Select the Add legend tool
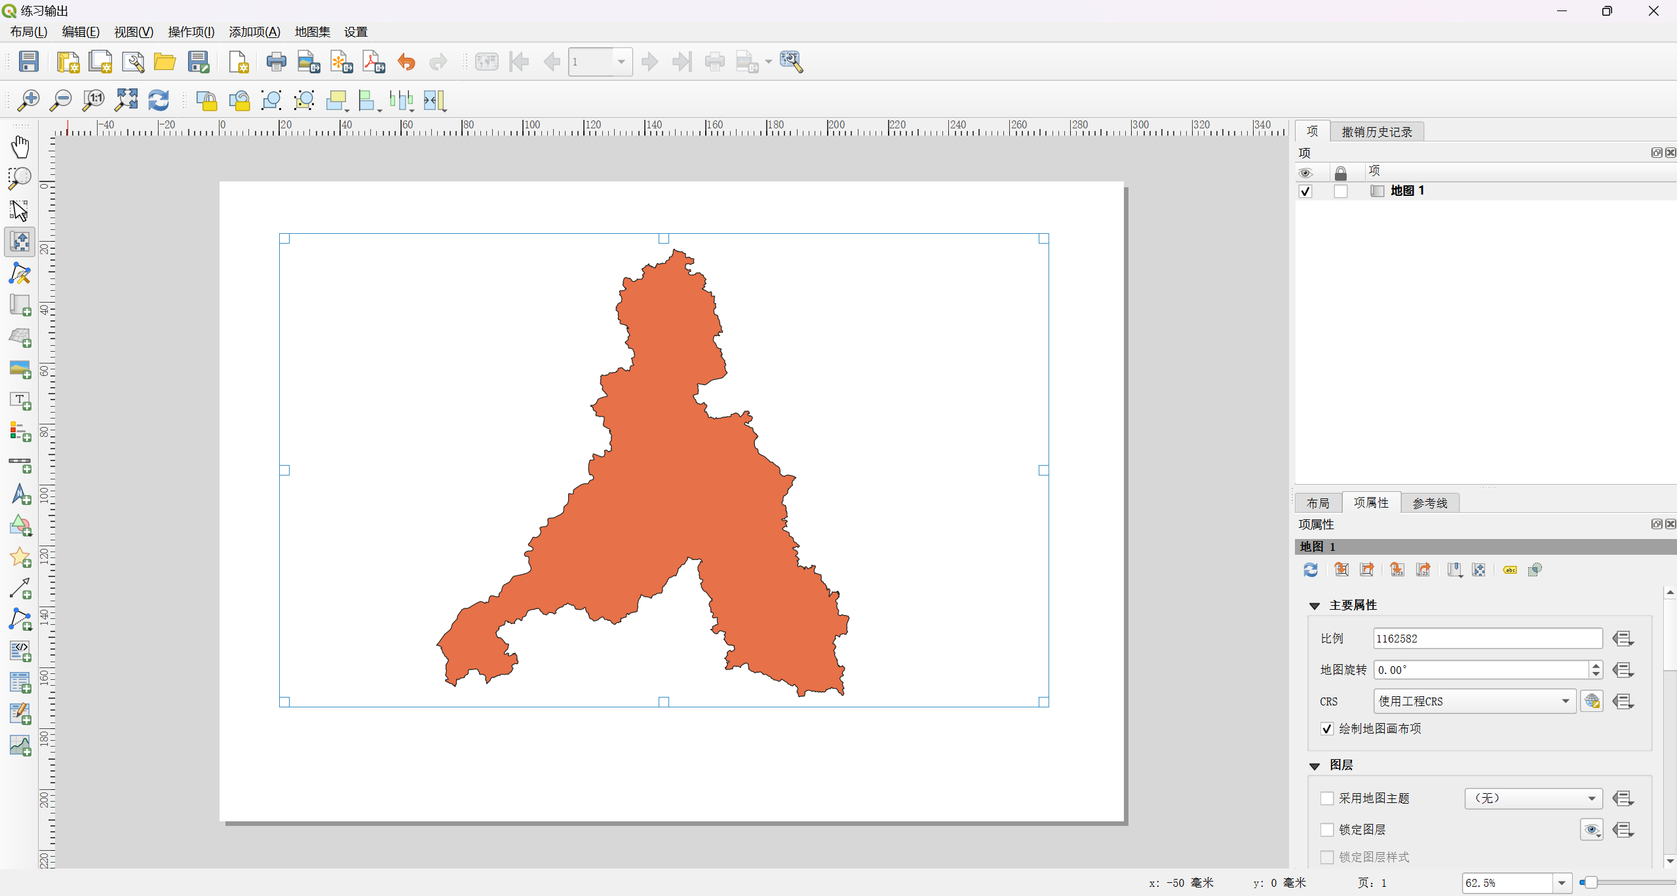The width and height of the screenshot is (1677, 896). 20,432
